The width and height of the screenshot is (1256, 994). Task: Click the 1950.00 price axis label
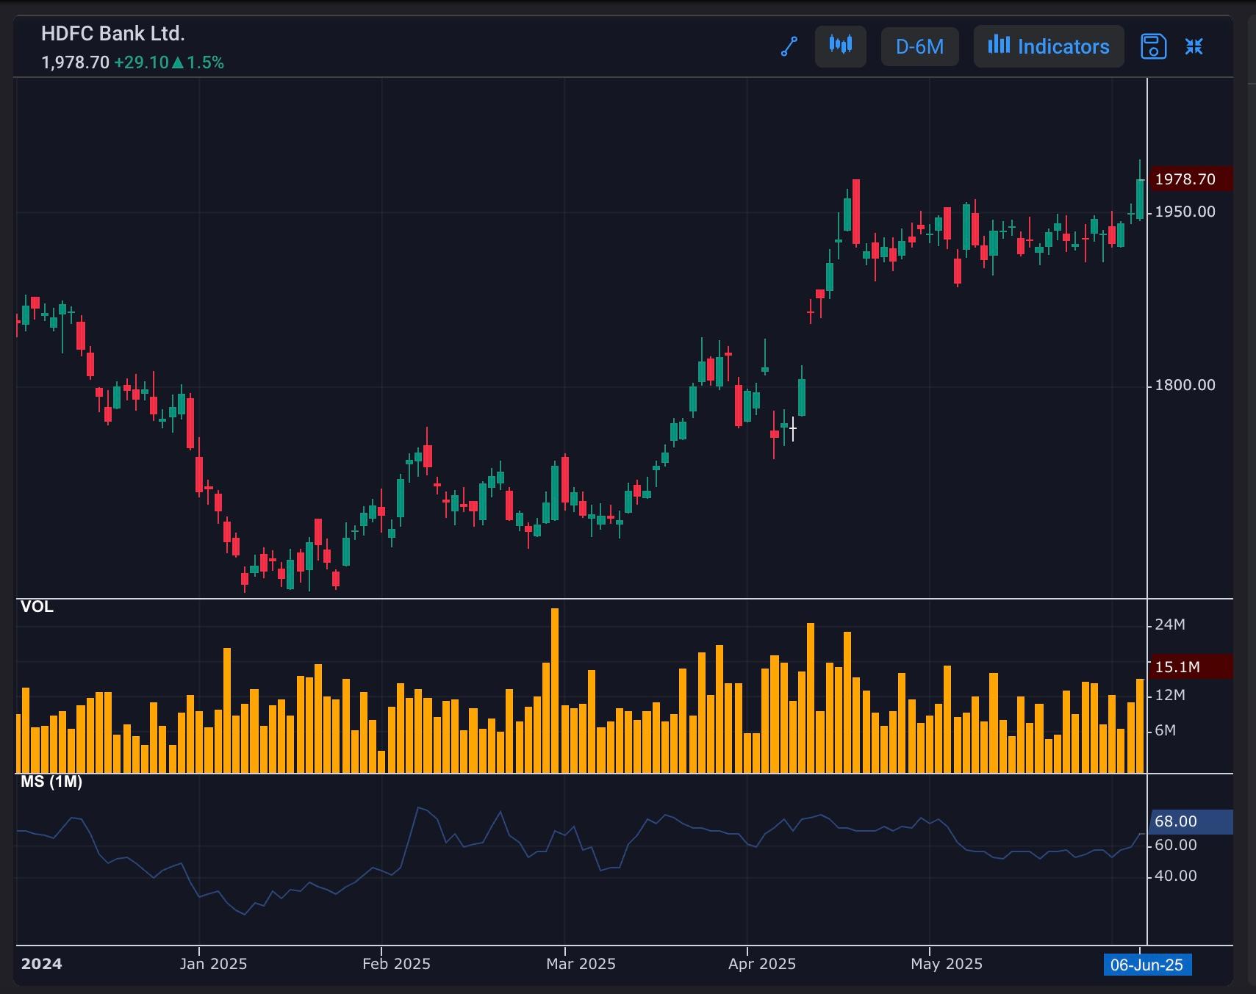point(1185,212)
